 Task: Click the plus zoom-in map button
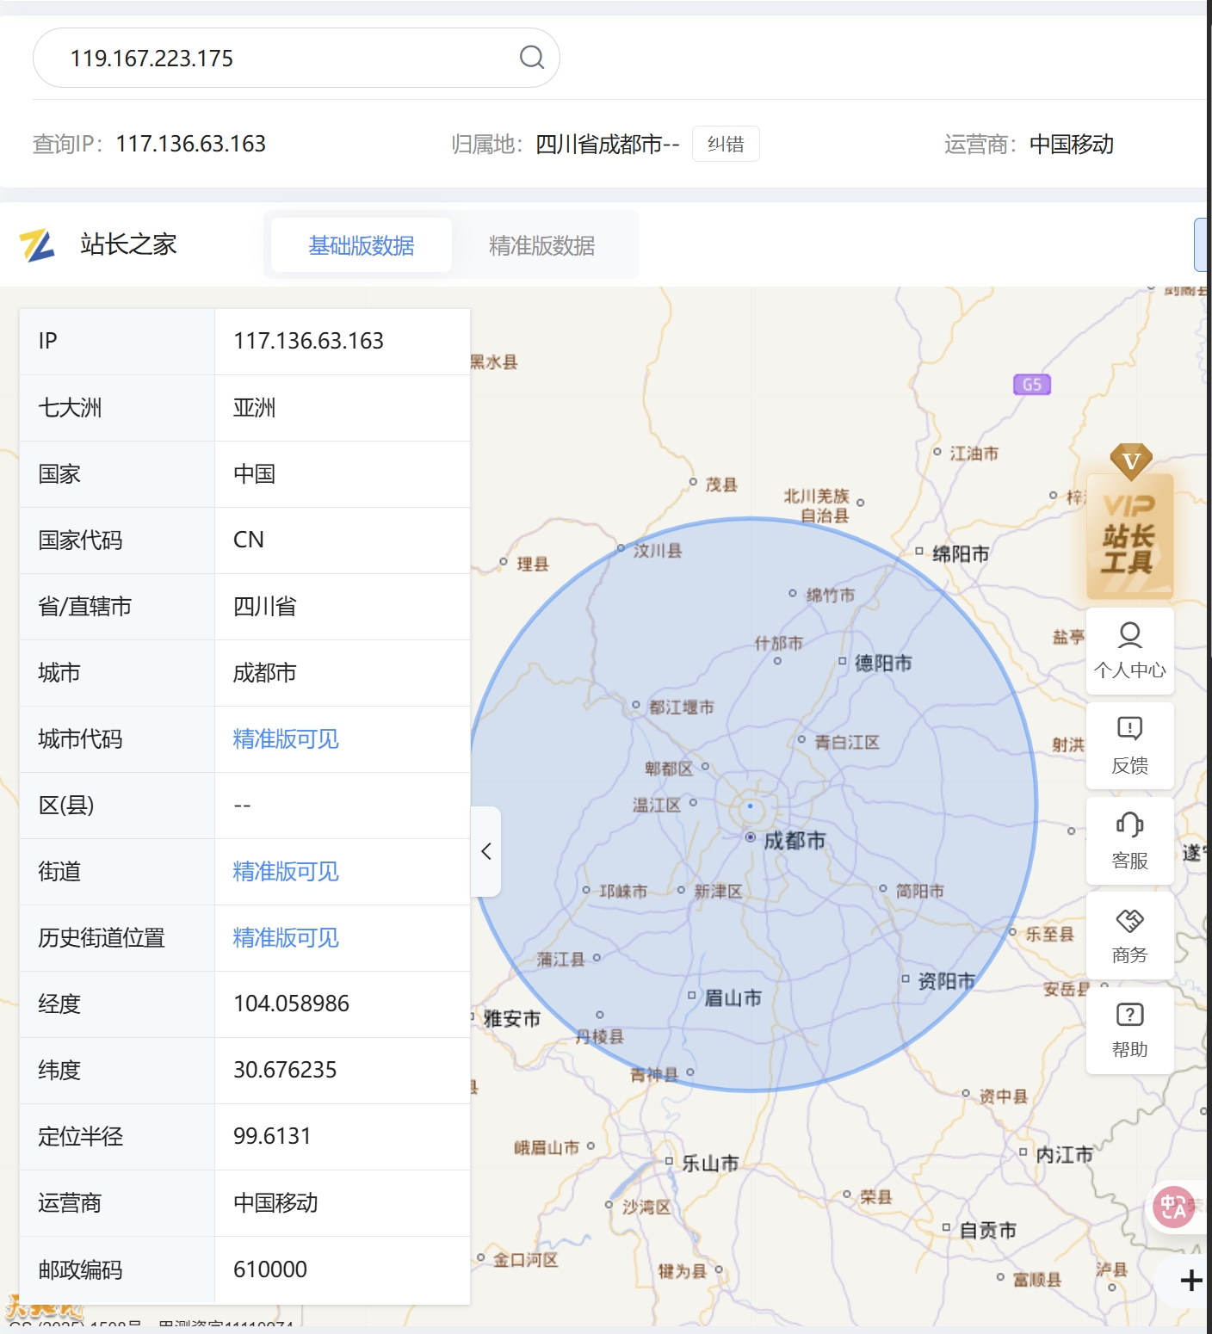(1191, 1281)
